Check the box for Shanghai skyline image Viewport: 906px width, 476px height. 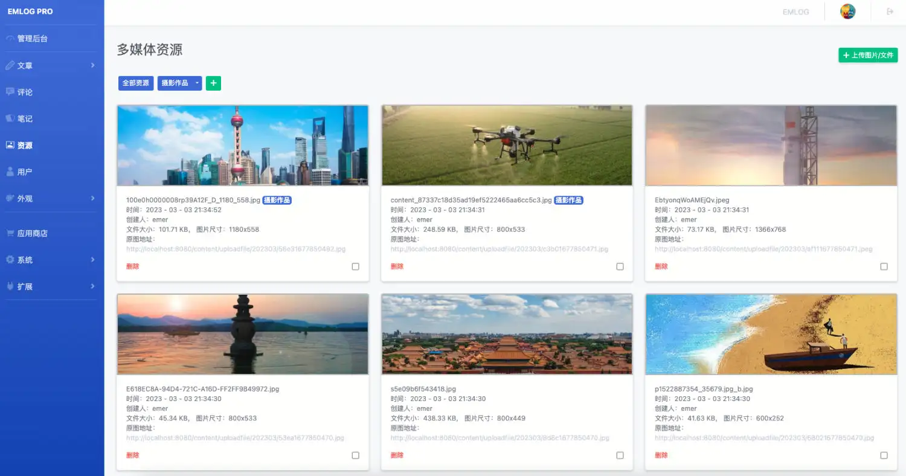[355, 266]
